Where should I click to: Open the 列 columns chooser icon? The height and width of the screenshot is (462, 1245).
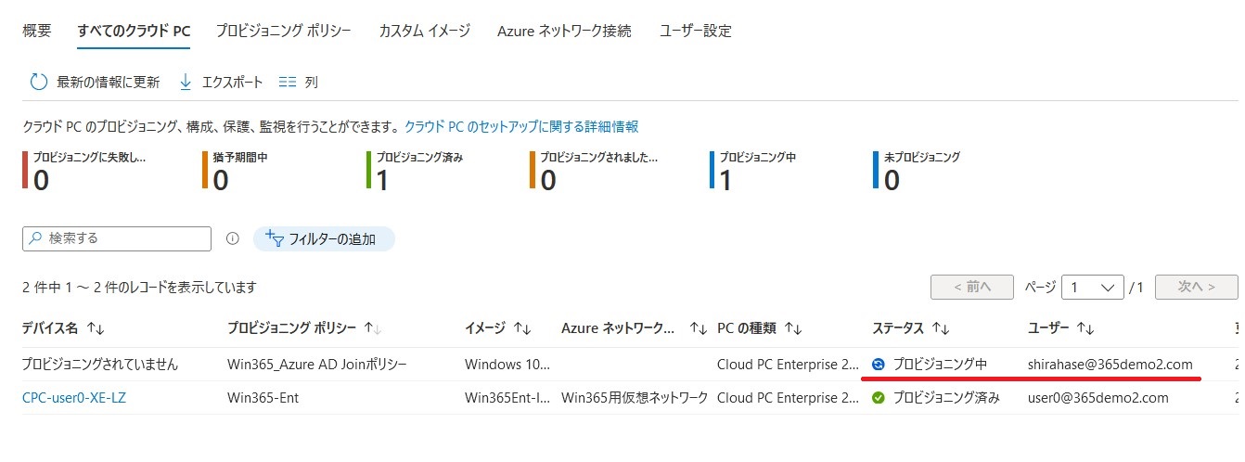(287, 83)
